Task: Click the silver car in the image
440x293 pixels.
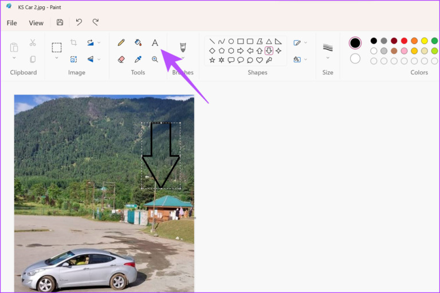Action: [80, 270]
